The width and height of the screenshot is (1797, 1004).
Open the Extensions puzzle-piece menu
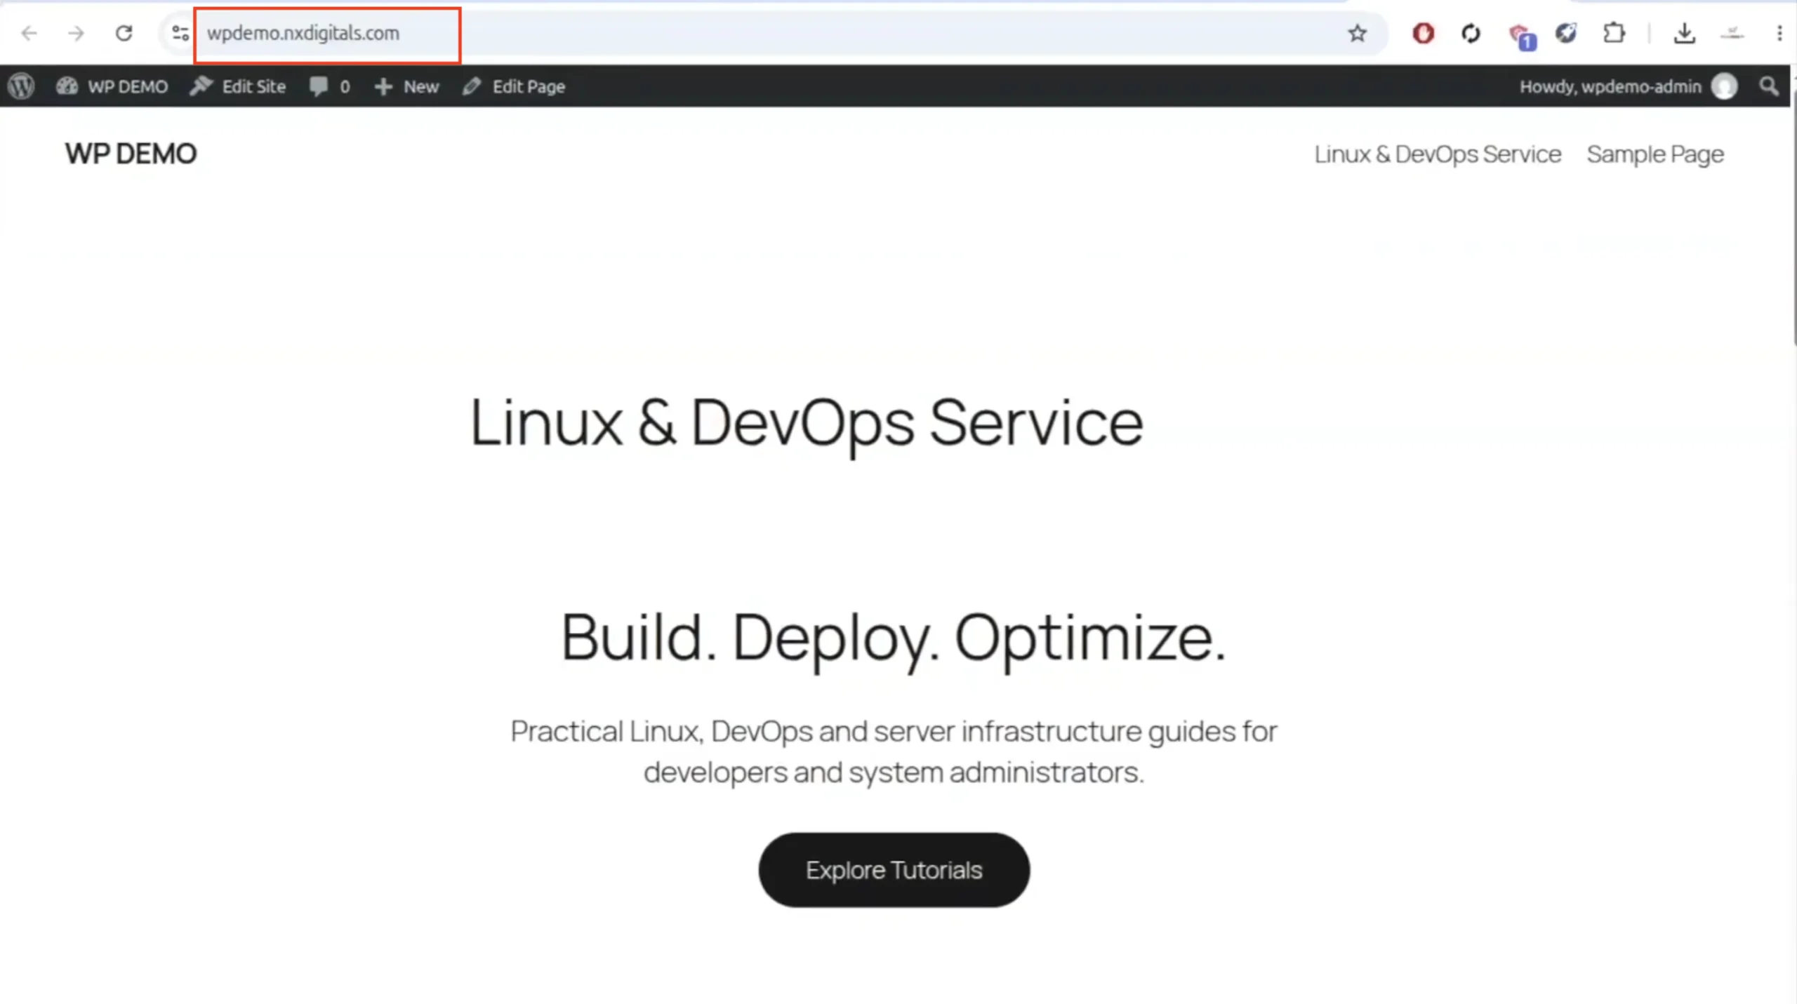tap(1614, 33)
